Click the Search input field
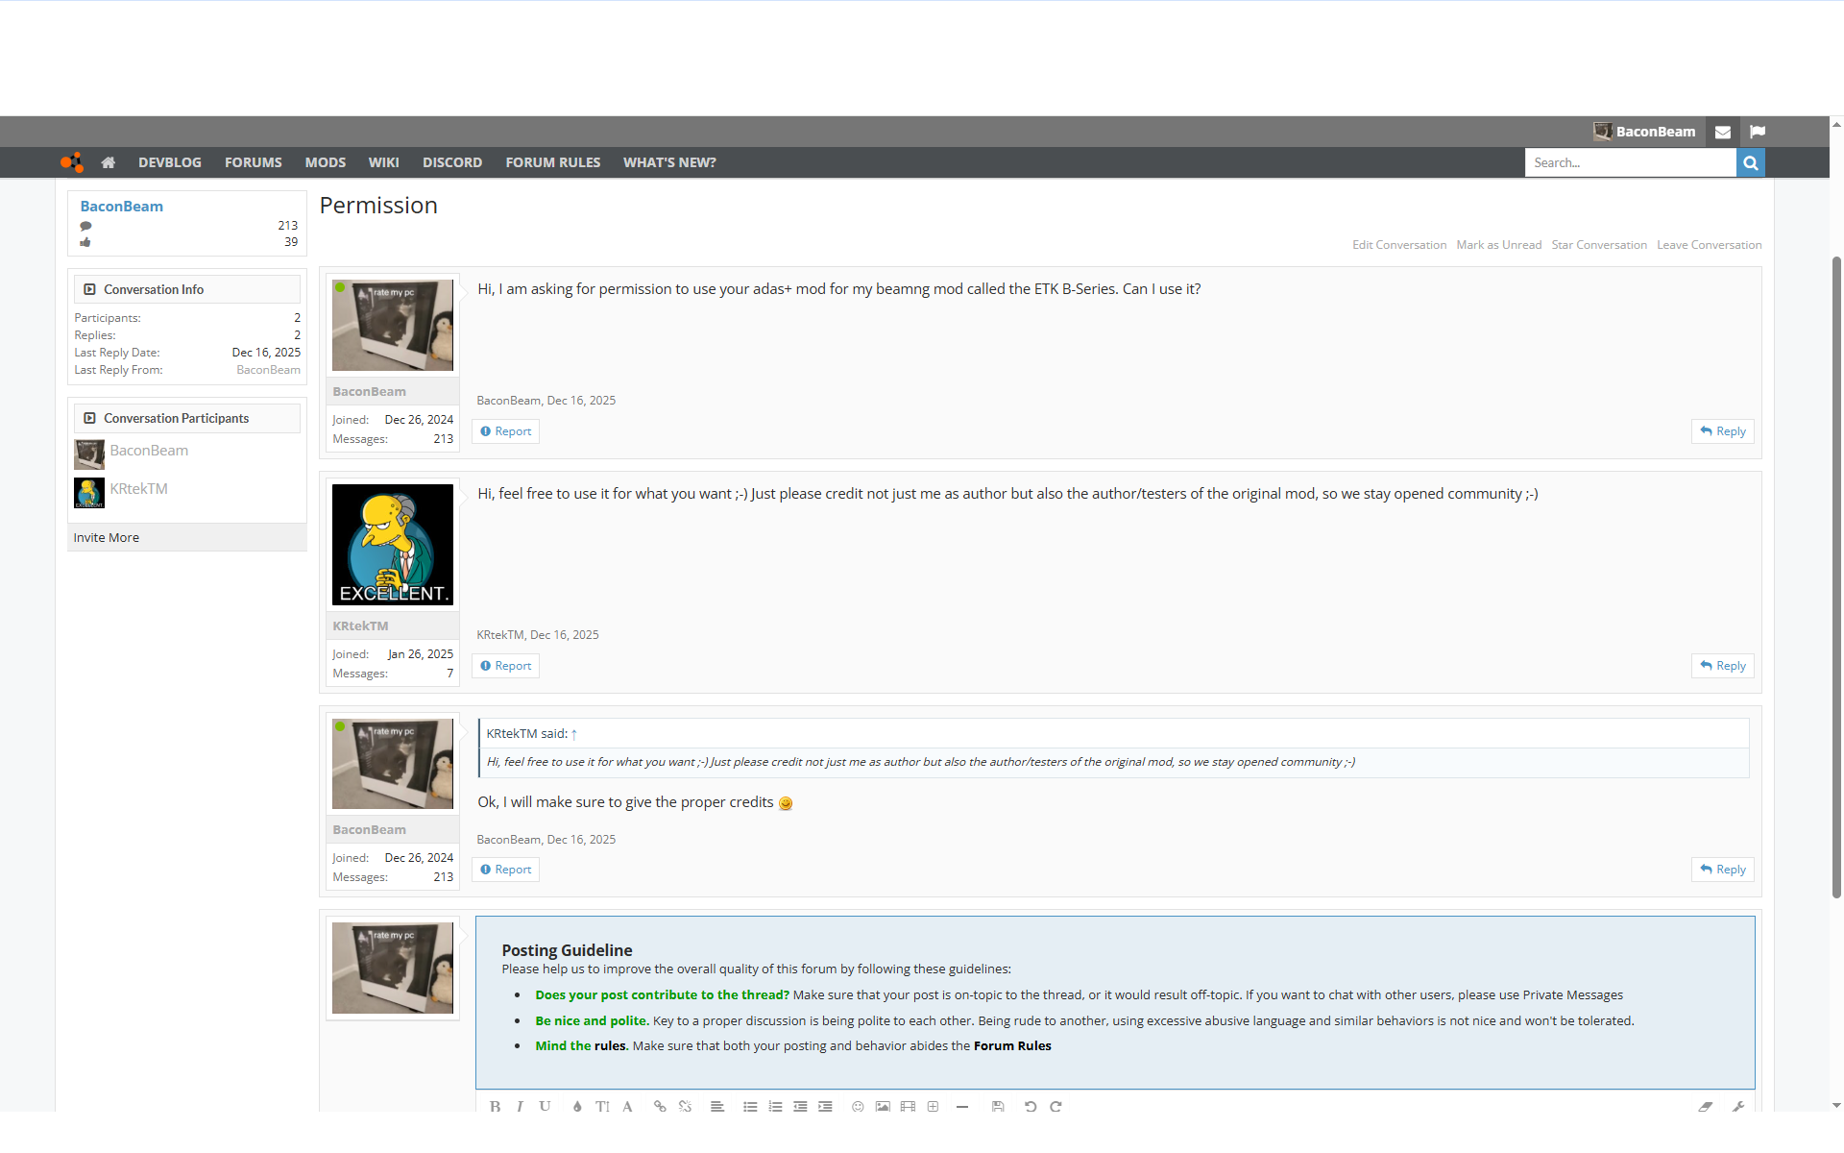 [1630, 162]
